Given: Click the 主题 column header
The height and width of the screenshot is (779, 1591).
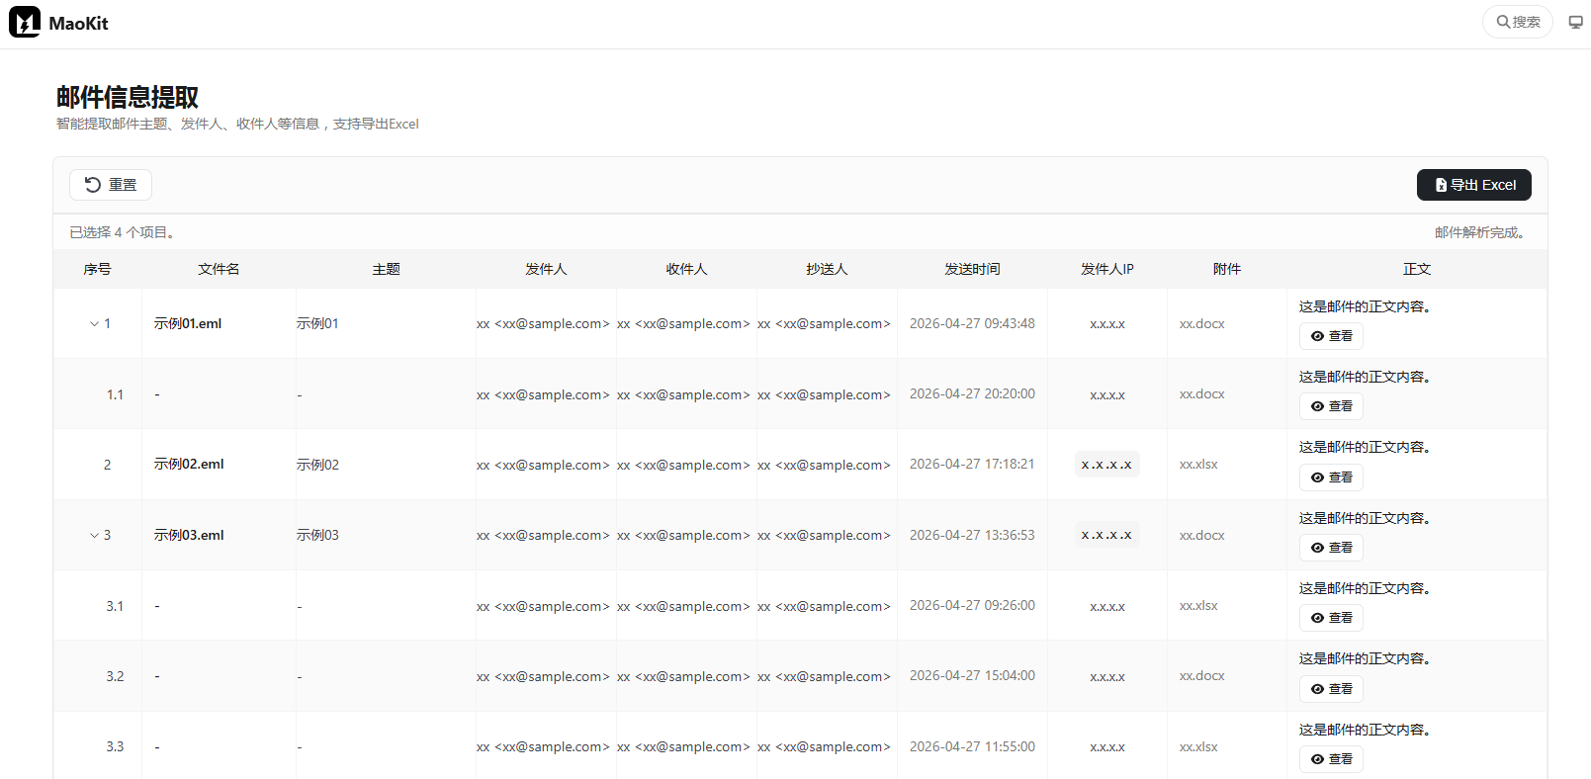Looking at the screenshot, I should point(386,269).
